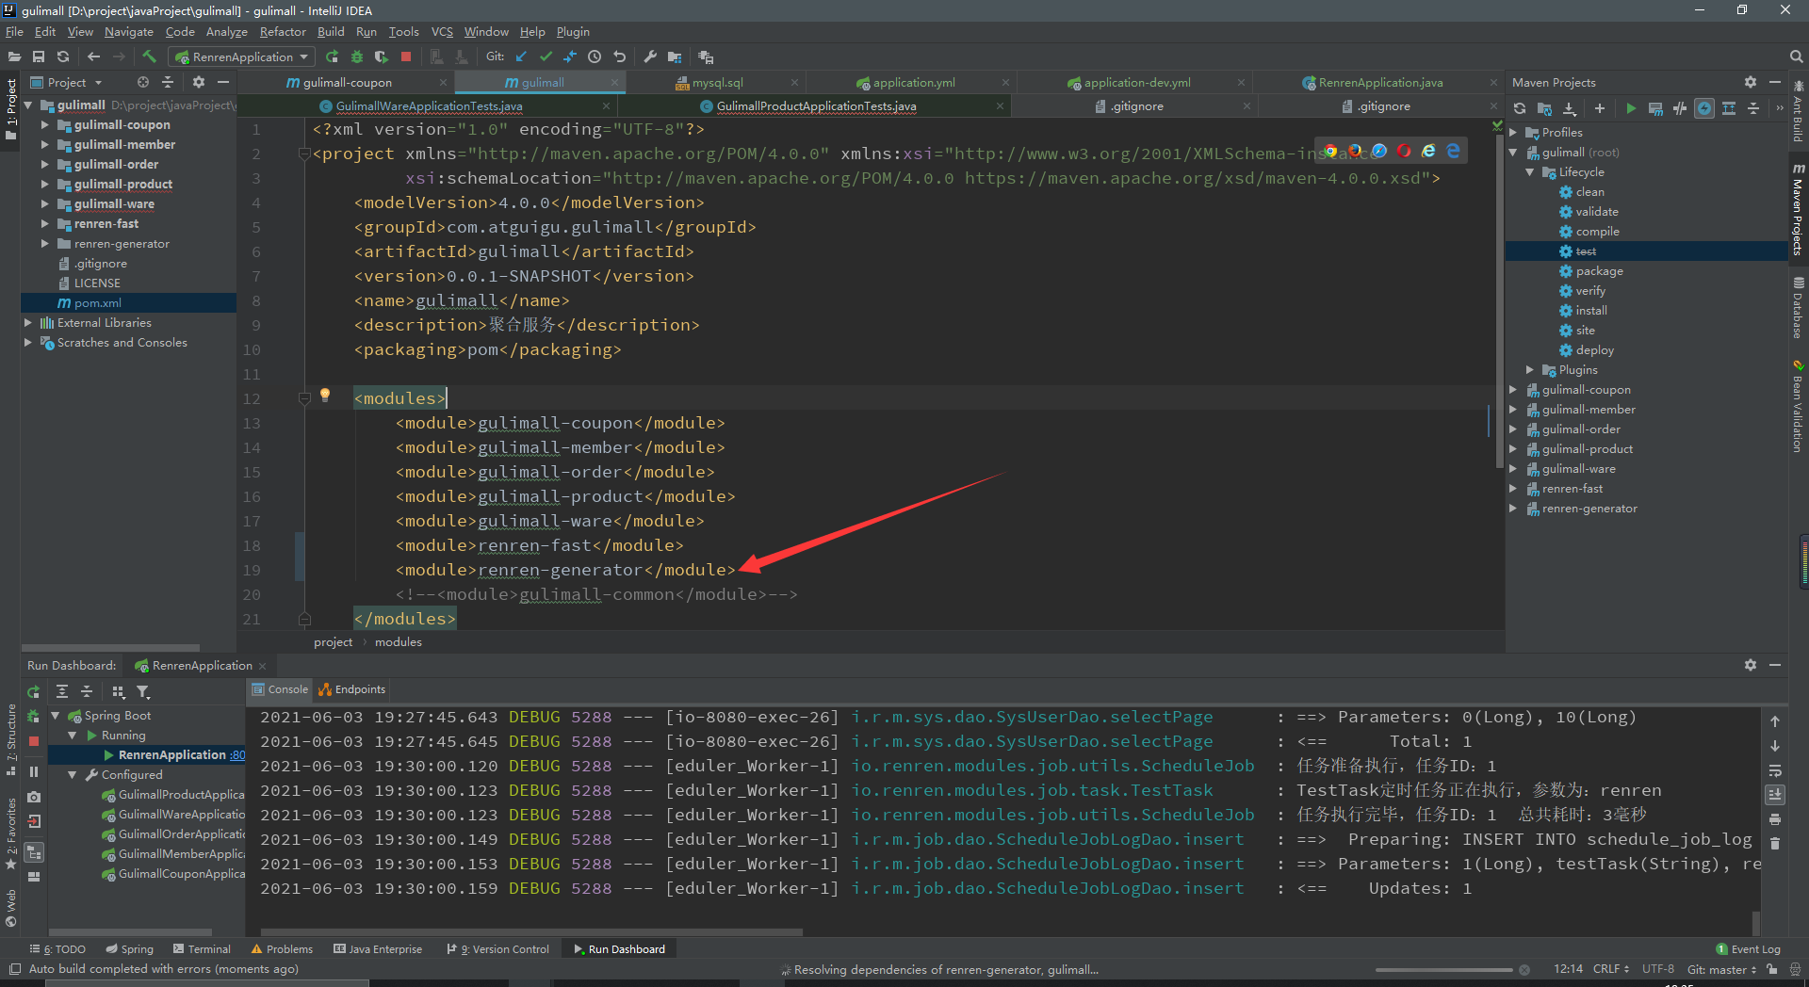
Task: Expand External Libraries node
Action: 27,322
